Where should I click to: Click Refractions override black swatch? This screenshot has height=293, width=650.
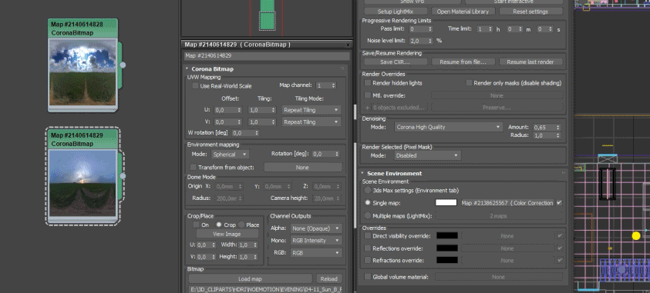point(447,261)
